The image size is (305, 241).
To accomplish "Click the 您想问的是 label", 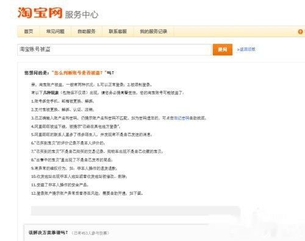I will (37, 72).
